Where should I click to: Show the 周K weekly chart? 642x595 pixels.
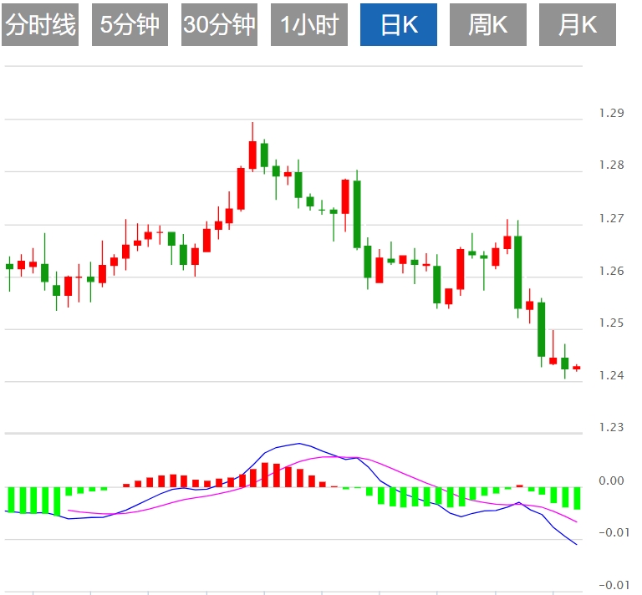click(x=488, y=25)
